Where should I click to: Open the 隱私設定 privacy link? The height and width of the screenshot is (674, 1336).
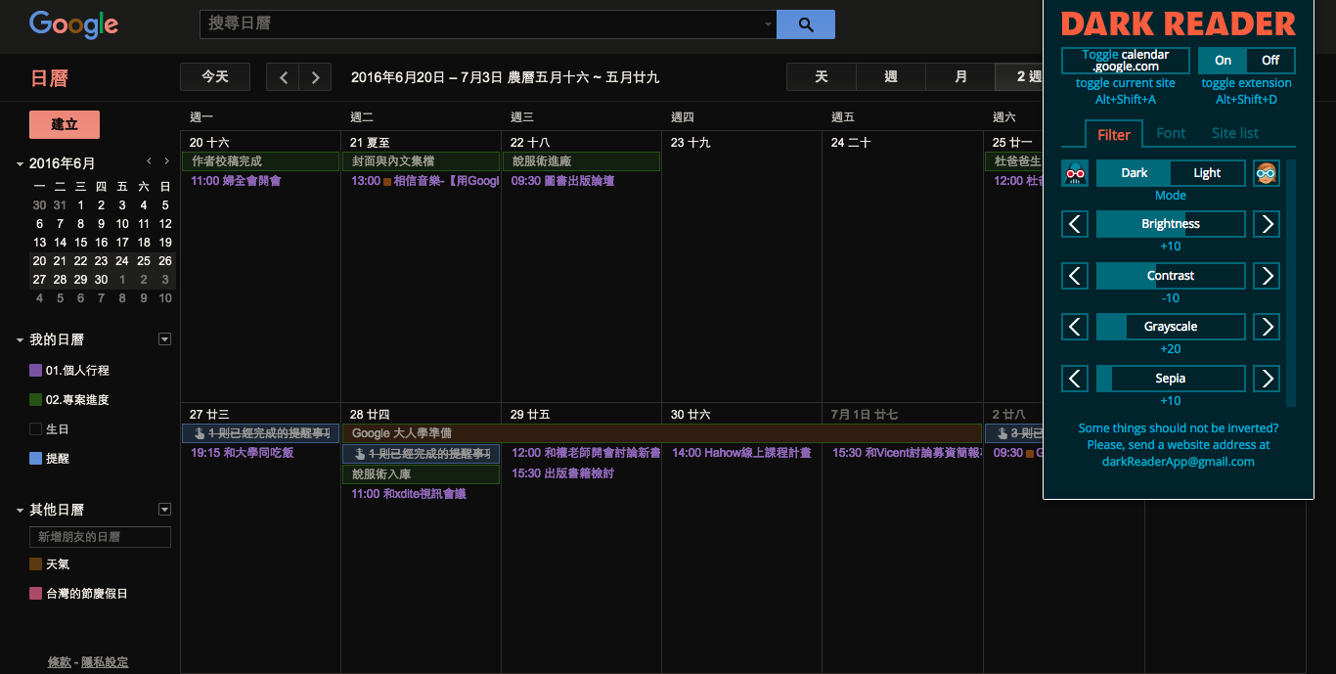tap(105, 662)
